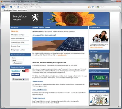The width and height of the screenshot is (122, 109).
Task: Open the Lesezeichen menu
Action: [27, 4]
